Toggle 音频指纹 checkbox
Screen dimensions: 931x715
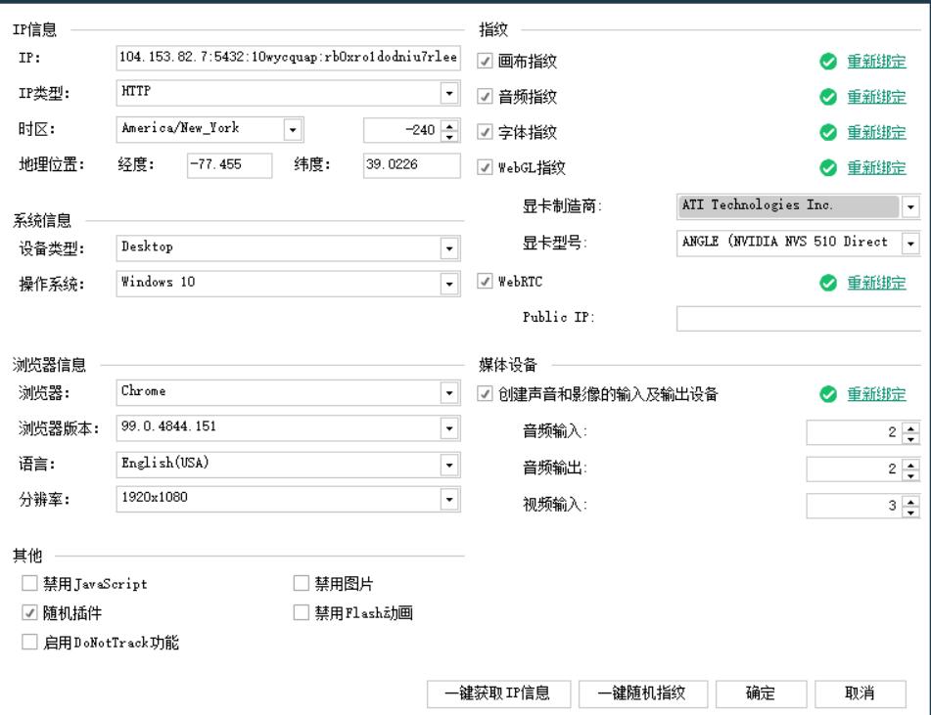486,97
